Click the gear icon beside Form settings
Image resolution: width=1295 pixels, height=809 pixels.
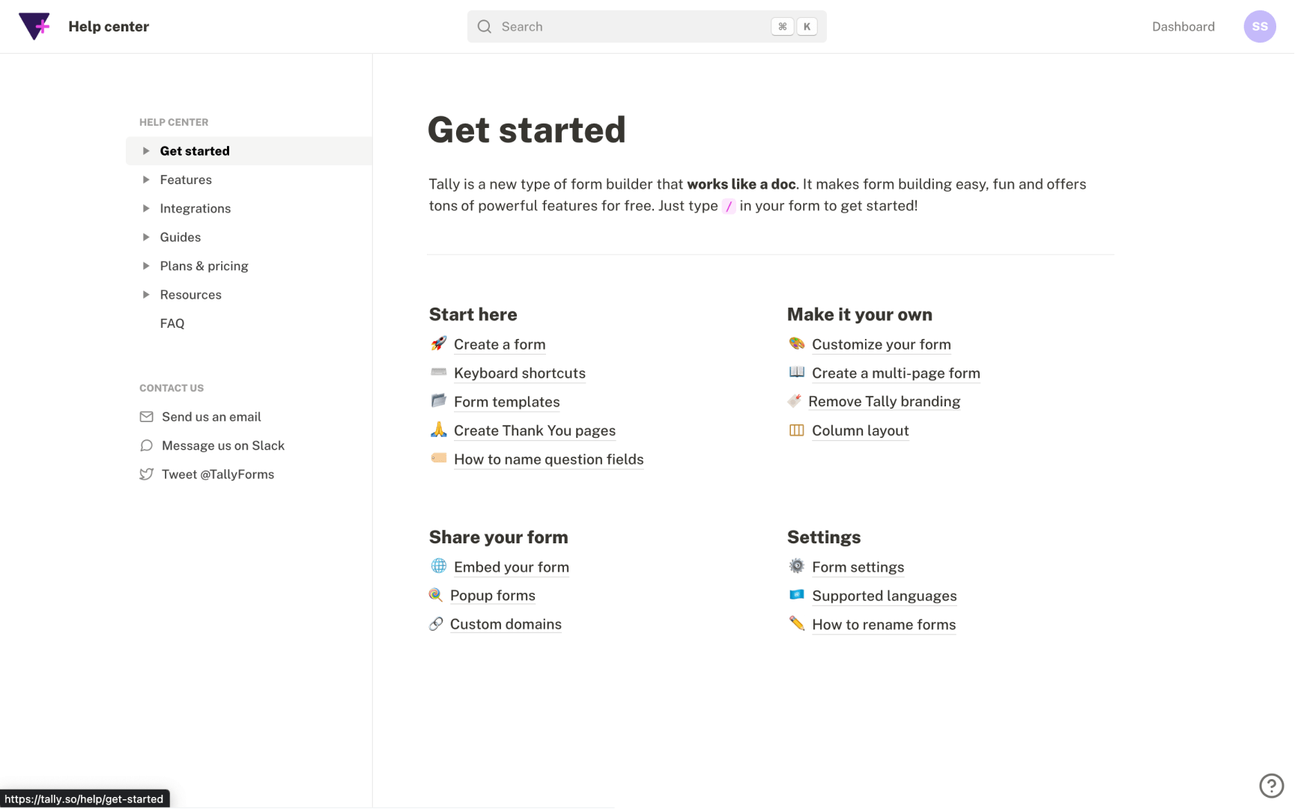click(x=796, y=566)
